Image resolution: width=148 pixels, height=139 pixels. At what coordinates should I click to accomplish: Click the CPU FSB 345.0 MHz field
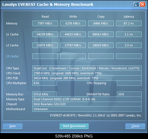87,78
